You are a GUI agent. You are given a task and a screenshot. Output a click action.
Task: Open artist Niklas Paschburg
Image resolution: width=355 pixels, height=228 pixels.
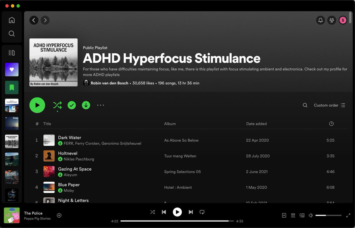point(79,159)
